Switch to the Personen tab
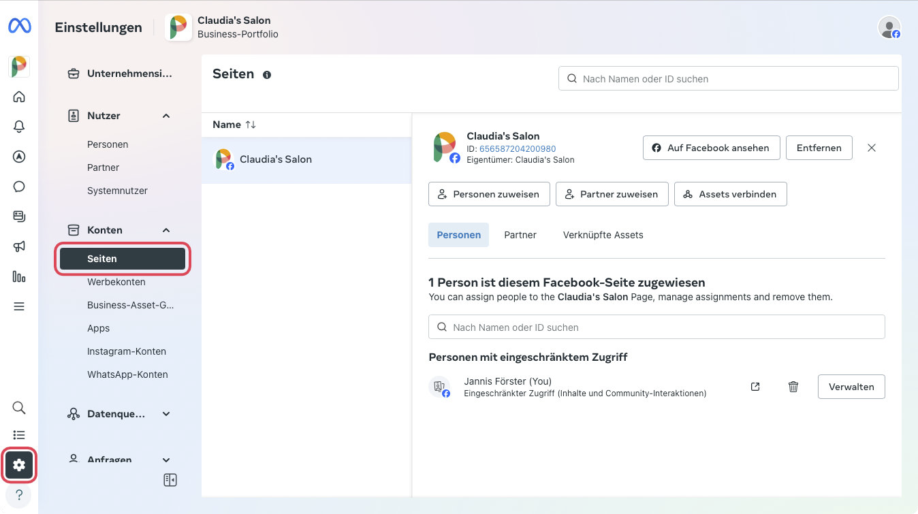Screen dimensions: 918x514 [458, 235]
